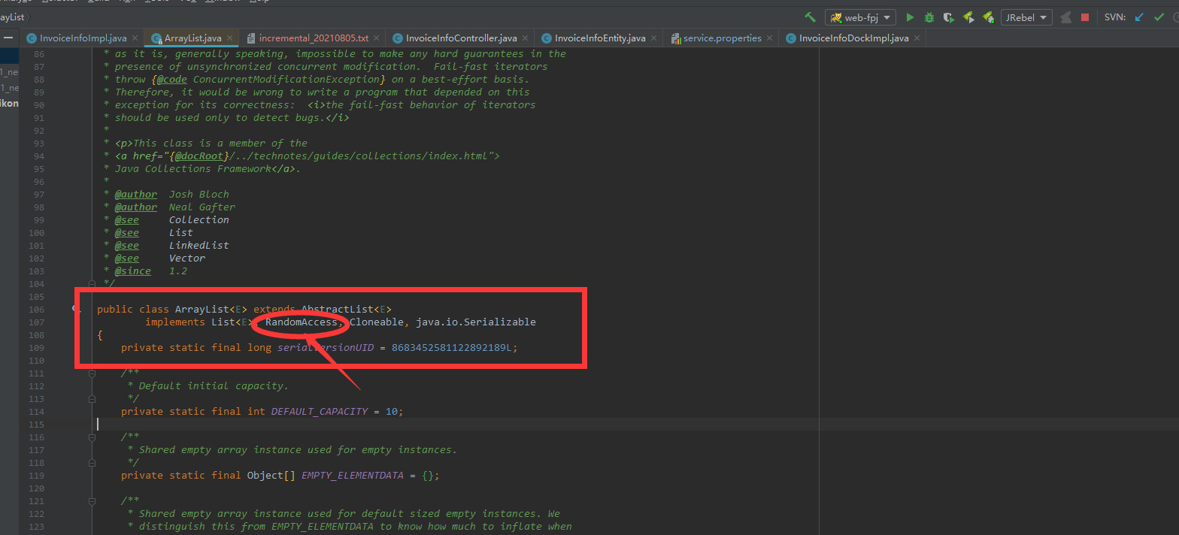Click the Cloneable interface in line 107
The image size is (1179, 535).
click(x=377, y=322)
